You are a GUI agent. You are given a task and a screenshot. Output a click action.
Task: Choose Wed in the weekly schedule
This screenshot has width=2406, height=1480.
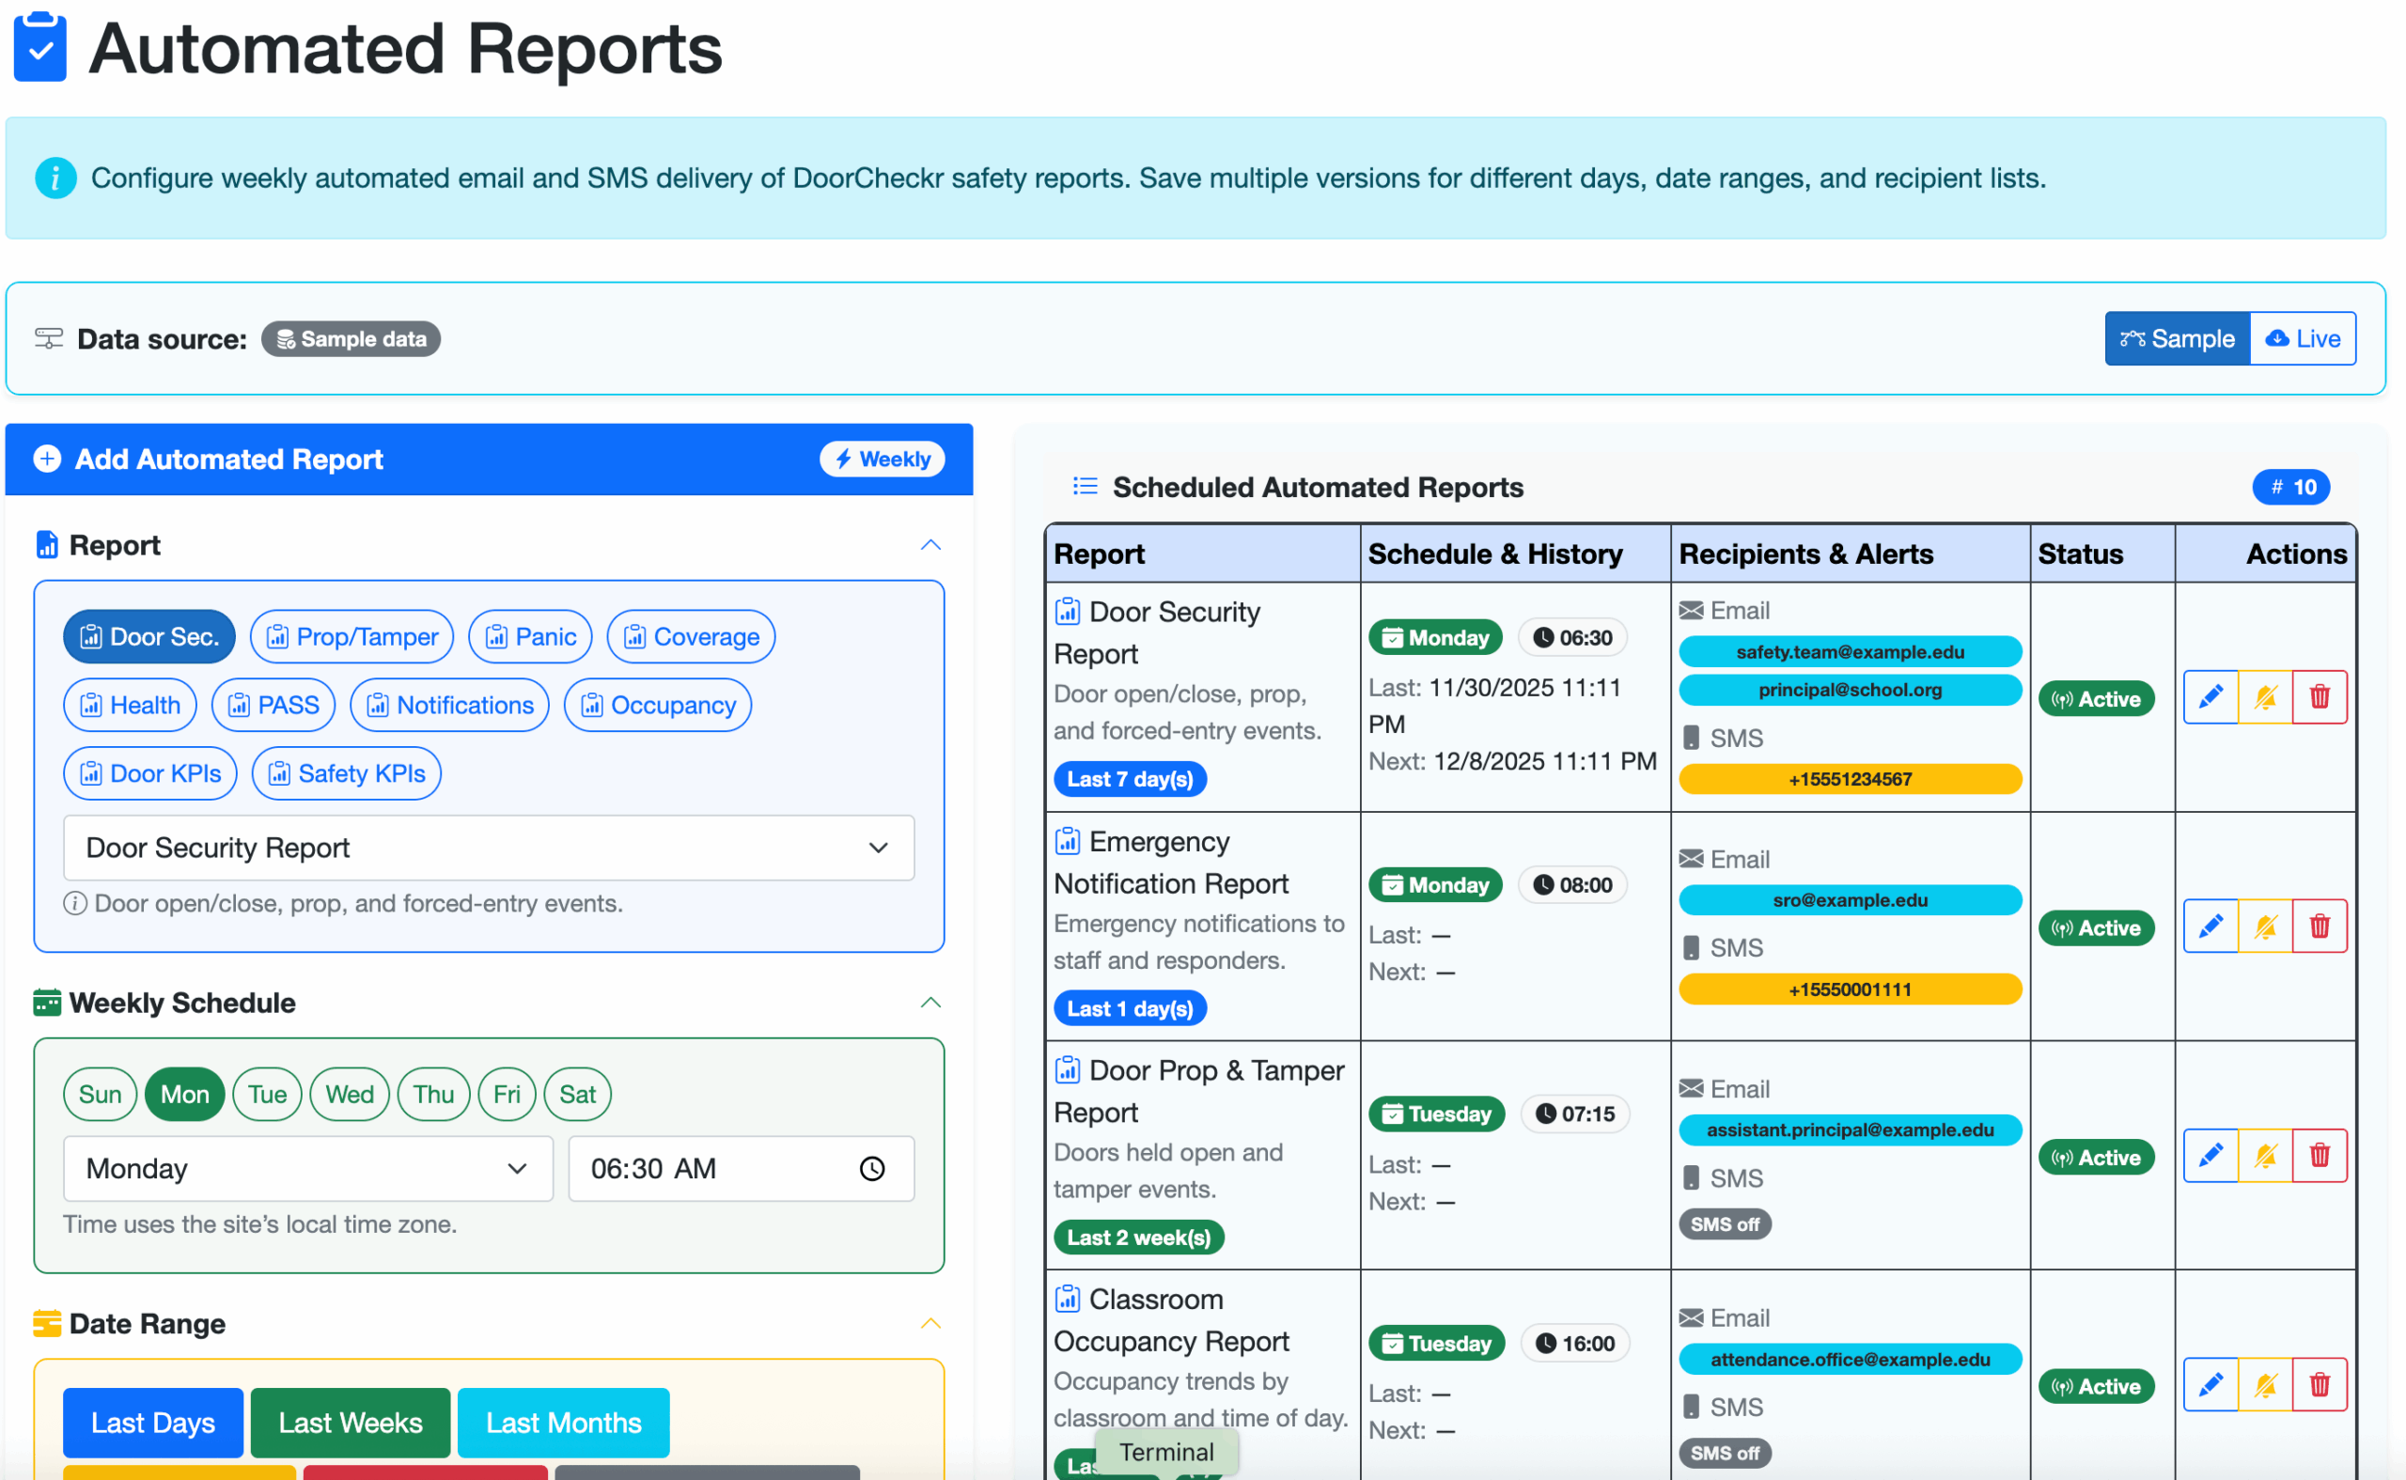[x=350, y=1095]
